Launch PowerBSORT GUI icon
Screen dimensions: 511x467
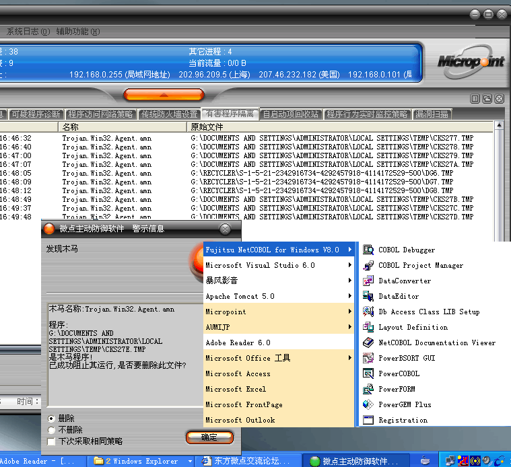coord(368,358)
